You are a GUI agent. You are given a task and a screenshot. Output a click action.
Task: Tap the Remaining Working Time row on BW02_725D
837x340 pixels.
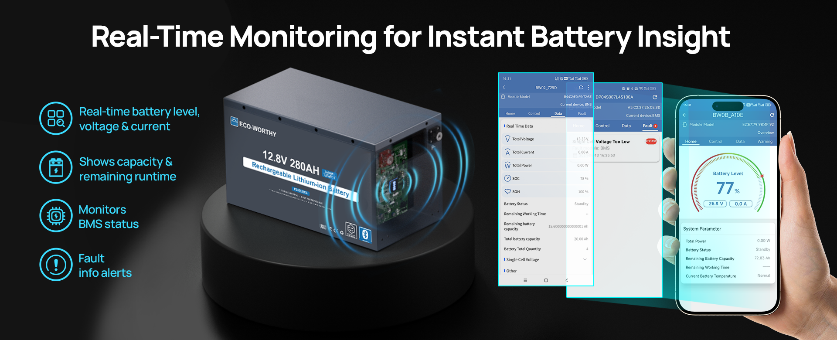pos(546,214)
